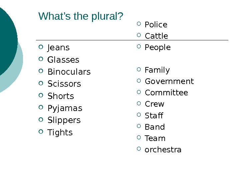
Task: Click the slide title "What's the plural?"
Action: click(81, 16)
